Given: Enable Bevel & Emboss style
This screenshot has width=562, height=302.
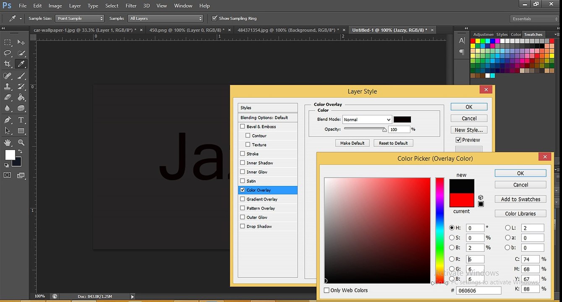Looking at the screenshot, I should click(x=243, y=127).
